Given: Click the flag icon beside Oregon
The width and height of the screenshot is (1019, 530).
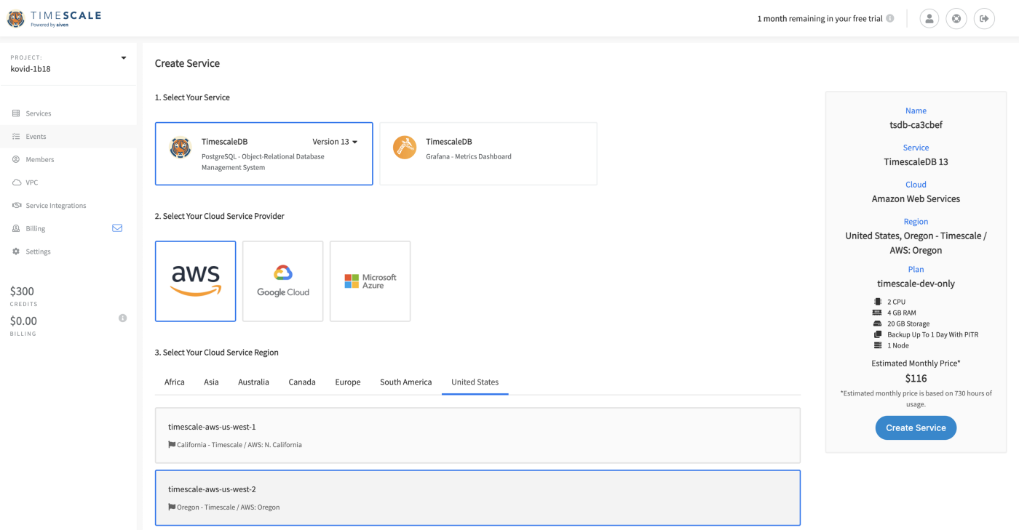Looking at the screenshot, I should 172,507.
